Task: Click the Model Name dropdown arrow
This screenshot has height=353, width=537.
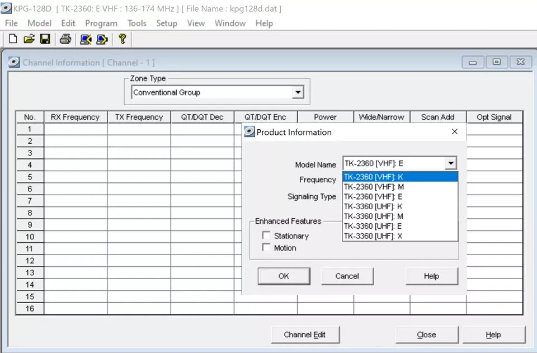Action: click(450, 164)
